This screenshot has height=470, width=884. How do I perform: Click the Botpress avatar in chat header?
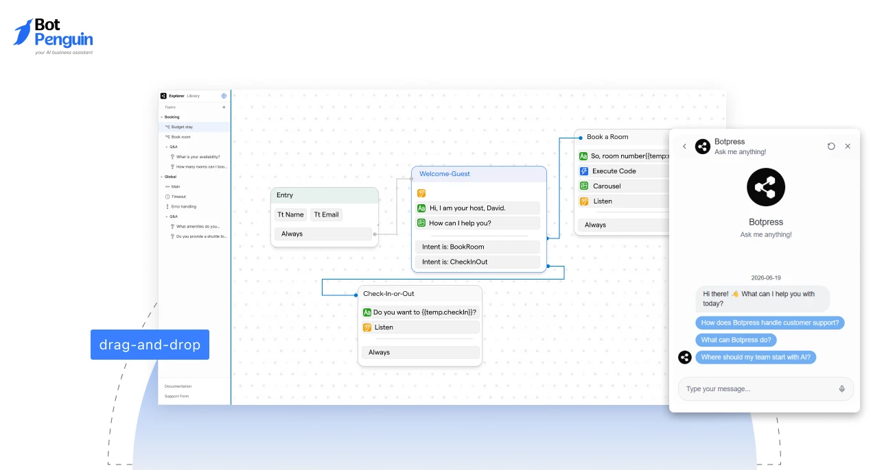click(703, 147)
